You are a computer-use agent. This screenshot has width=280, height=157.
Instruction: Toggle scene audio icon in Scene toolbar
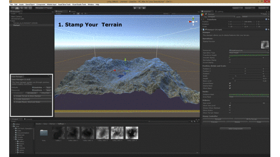[x=82, y=14]
